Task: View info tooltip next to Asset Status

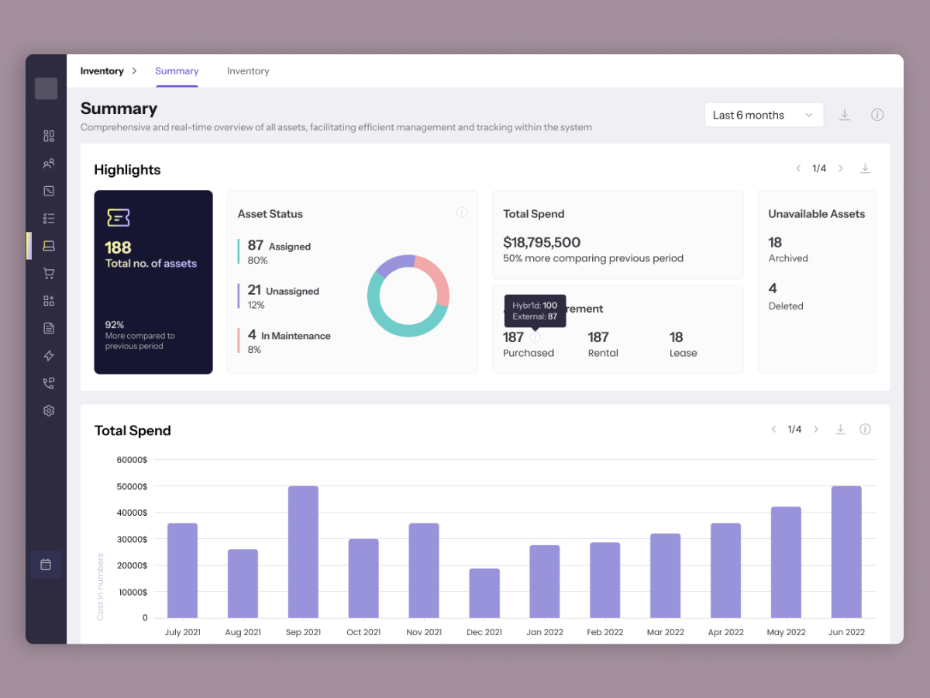Action: pos(462,212)
